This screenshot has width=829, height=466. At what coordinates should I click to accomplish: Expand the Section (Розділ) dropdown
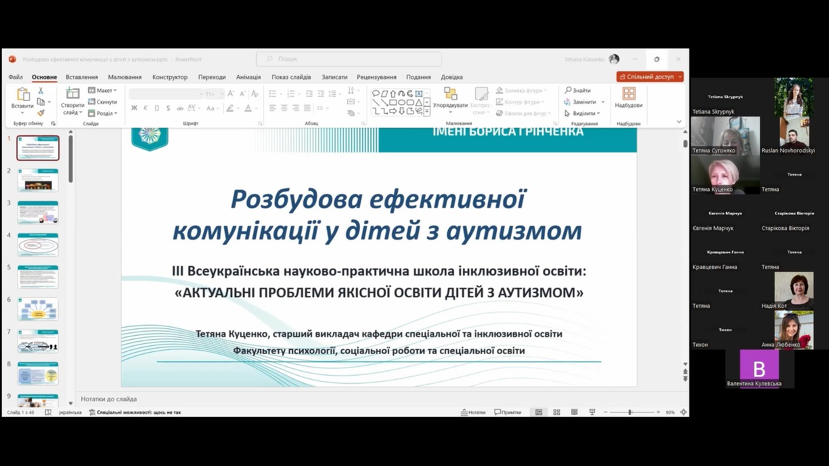103,113
